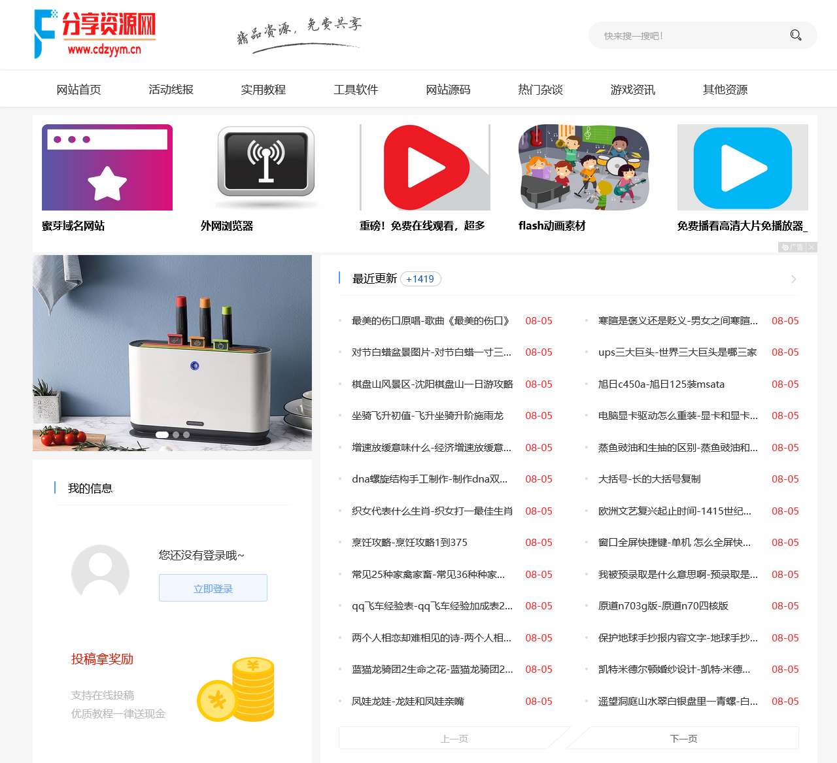Click the gray user avatar icon
Viewport: 837px width, 763px height.
coord(100,573)
